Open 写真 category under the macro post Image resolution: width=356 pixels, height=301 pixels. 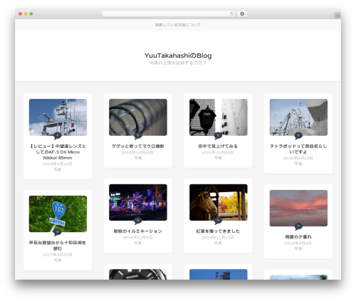pos(137,158)
